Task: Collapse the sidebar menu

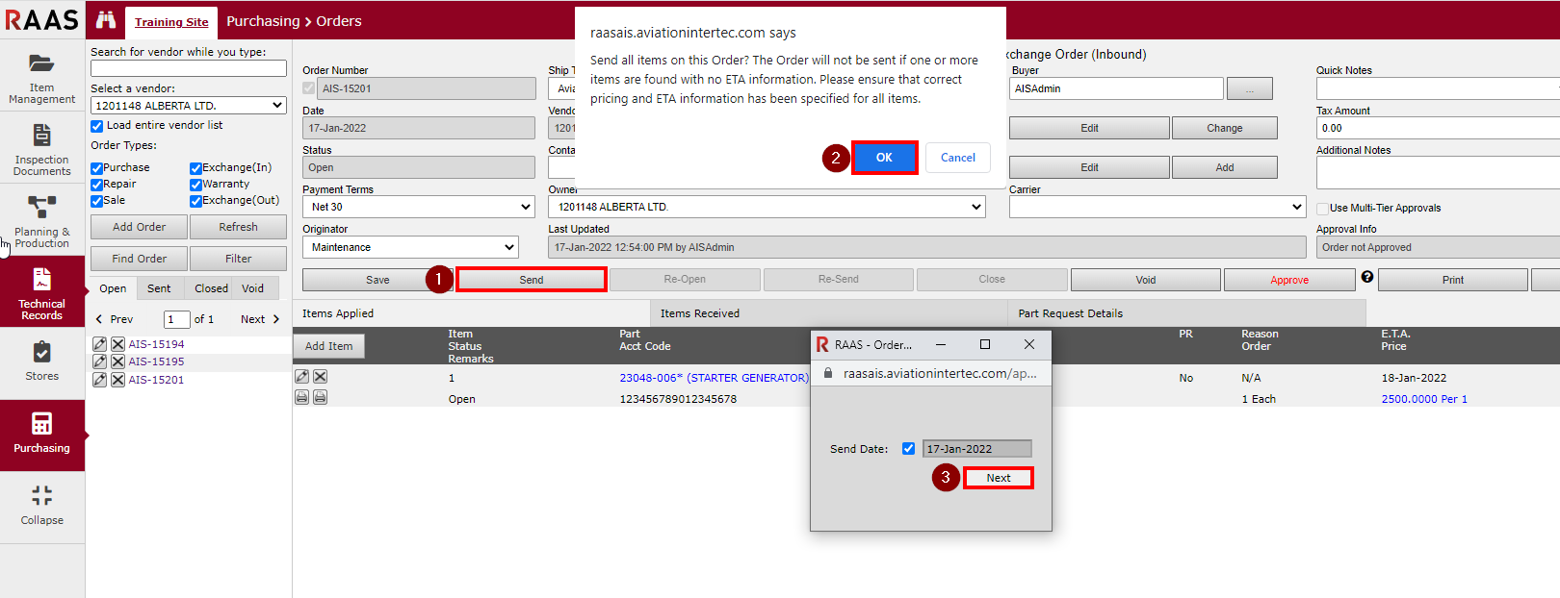Action: coord(41,506)
